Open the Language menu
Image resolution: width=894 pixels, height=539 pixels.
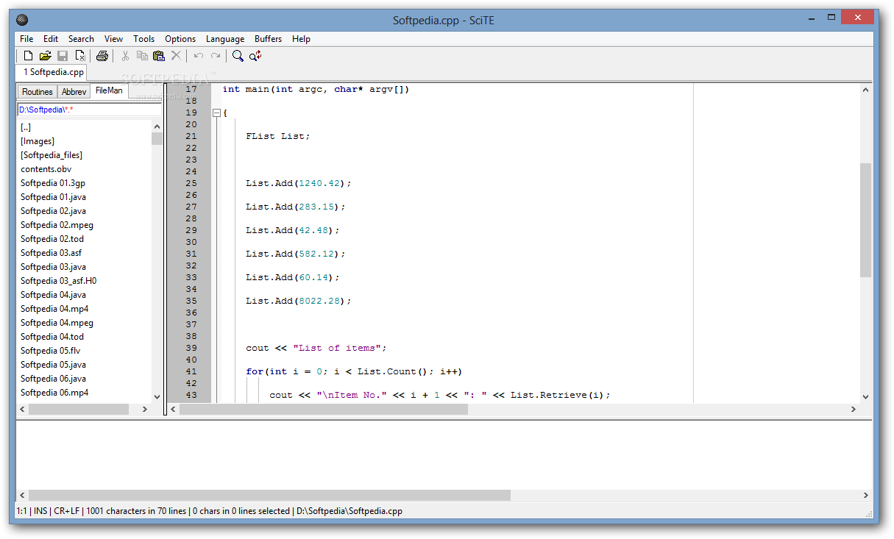point(225,39)
